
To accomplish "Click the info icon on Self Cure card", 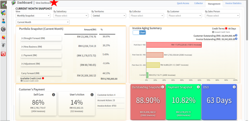I will tap(53, 95).
